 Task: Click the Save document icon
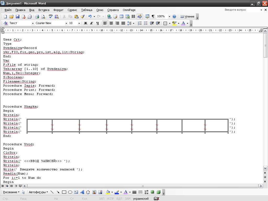[18, 16]
